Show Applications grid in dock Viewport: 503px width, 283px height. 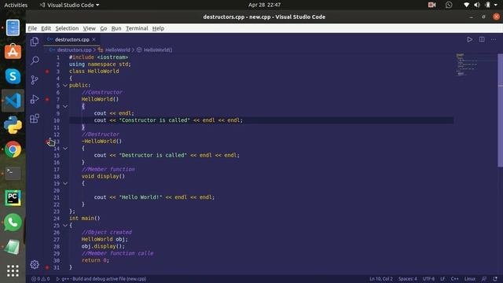click(x=13, y=270)
